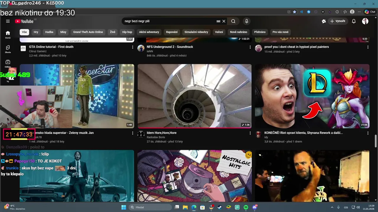Viewport: 378px width, 212px height.
Task: Open options for Zeleny muzik Jan video
Action: pyautogui.click(x=133, y=133)
